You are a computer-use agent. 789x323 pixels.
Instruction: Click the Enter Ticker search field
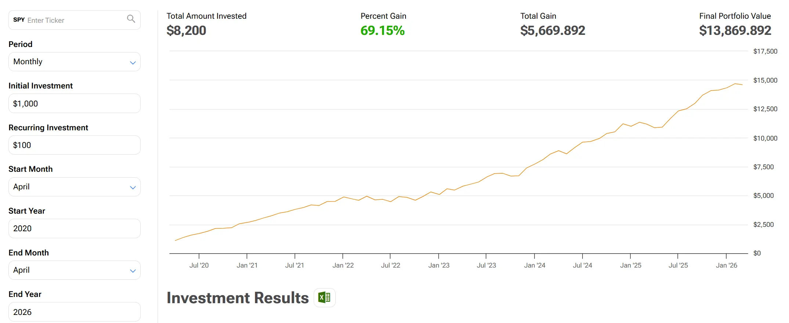coord(75,20)
